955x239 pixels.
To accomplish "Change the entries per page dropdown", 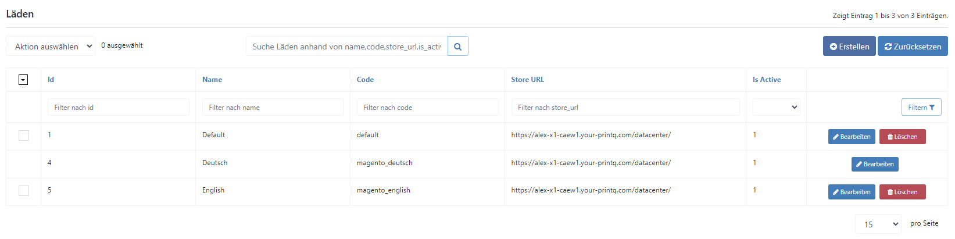I will (878, 224).
